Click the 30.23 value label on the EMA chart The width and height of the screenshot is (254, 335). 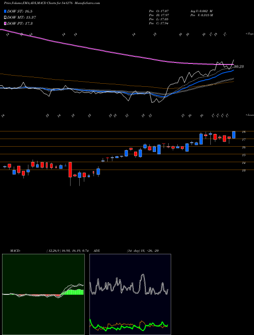tap(239, 66)
